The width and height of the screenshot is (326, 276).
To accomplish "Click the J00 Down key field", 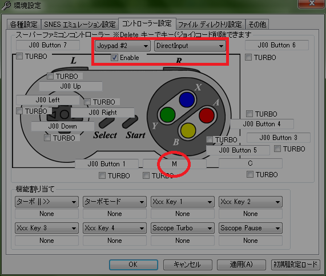I will (x=63, y=126).
